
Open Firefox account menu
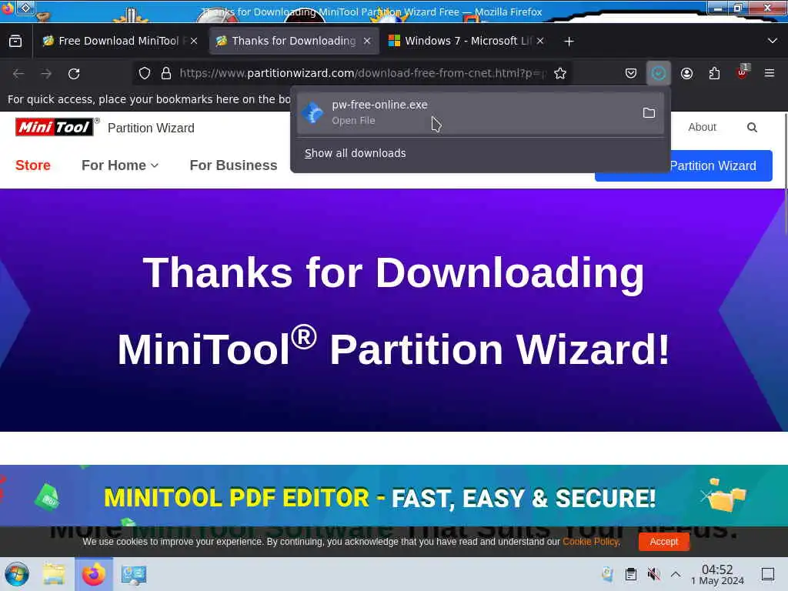point(686,73)
